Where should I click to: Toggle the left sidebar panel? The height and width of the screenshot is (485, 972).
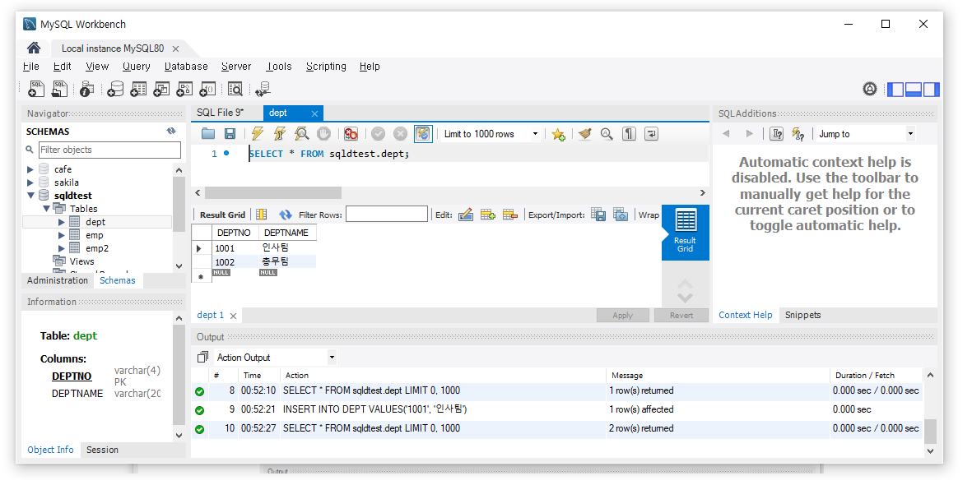[895, 90]
